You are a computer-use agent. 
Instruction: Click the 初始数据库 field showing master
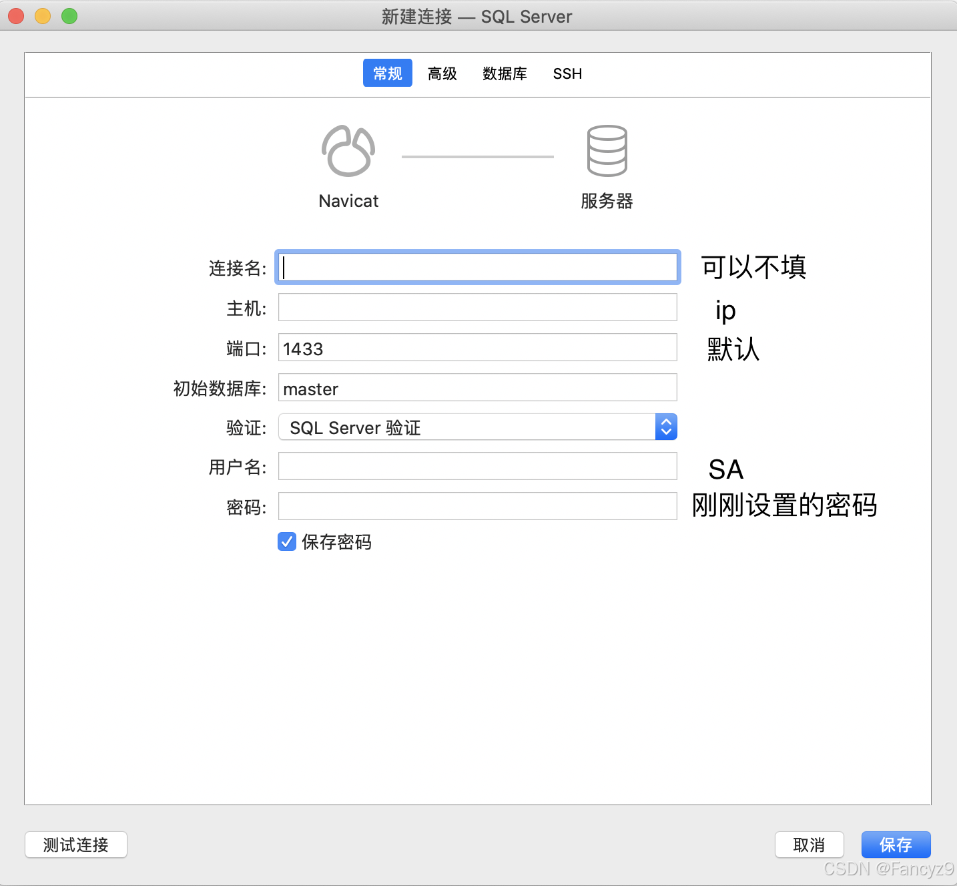477,387
